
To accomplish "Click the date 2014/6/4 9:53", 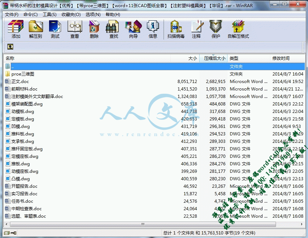I will (x=287, y=126).
